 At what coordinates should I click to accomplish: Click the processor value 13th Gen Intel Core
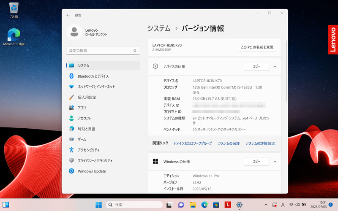(x=227, y=90)
